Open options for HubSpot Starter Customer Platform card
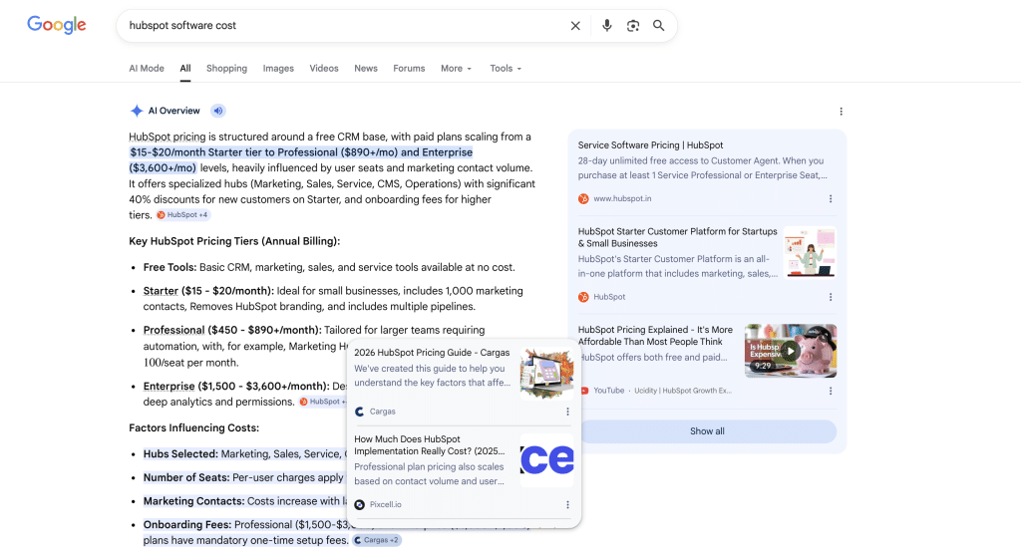 click(x=831, y=297)
